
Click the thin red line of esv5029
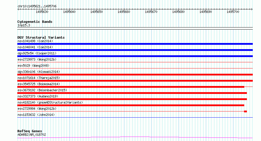point(135,68)
